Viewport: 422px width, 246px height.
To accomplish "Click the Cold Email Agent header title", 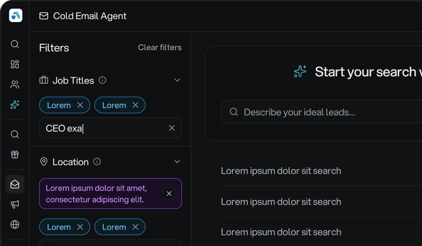I will pyautogui.click(x=90, y=16).
